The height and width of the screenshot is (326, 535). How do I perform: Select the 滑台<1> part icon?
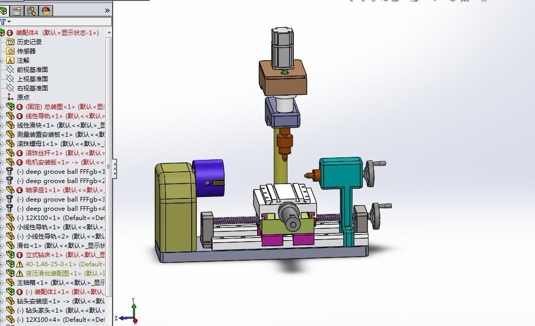coord(10,245)
